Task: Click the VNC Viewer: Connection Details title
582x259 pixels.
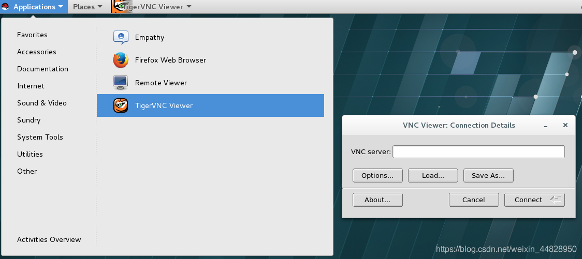Action: pyautogui.click(x=459, y=125)
